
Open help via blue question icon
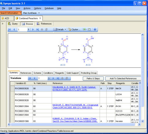click(95, 29)
